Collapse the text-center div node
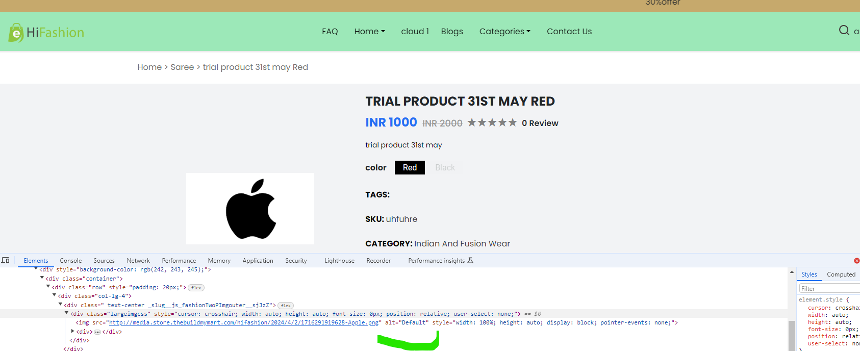This screenshot has width=860, height=351. tap(61, 305)
